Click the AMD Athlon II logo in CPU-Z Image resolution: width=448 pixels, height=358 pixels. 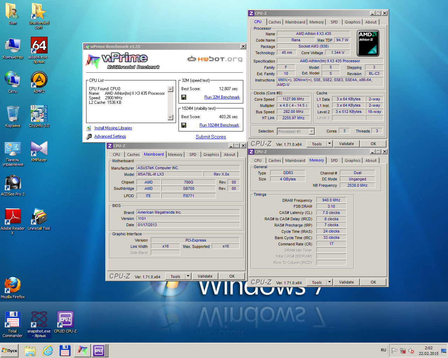368,43
